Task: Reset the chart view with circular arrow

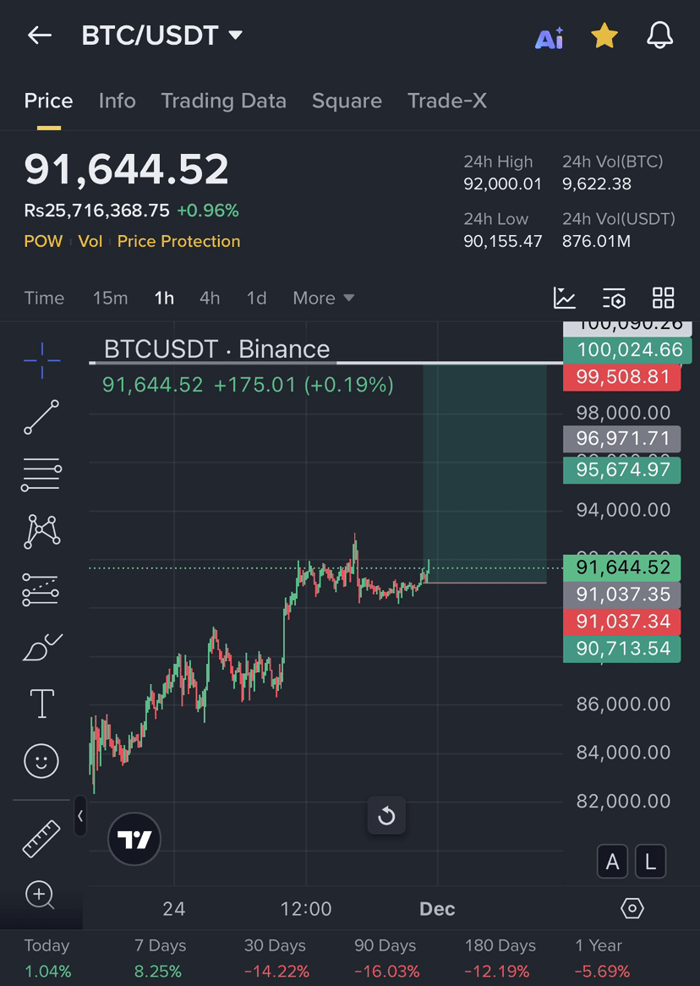Action: [386, 816]
